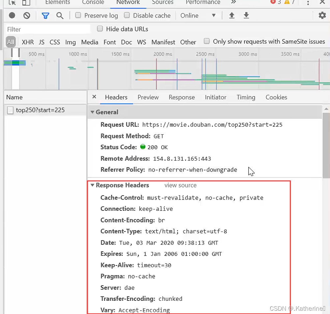Click import HAR upload arrow icon

click(232, 16)
